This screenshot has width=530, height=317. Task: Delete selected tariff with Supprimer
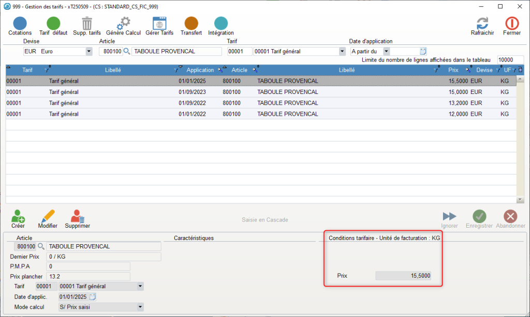point(78,217)
